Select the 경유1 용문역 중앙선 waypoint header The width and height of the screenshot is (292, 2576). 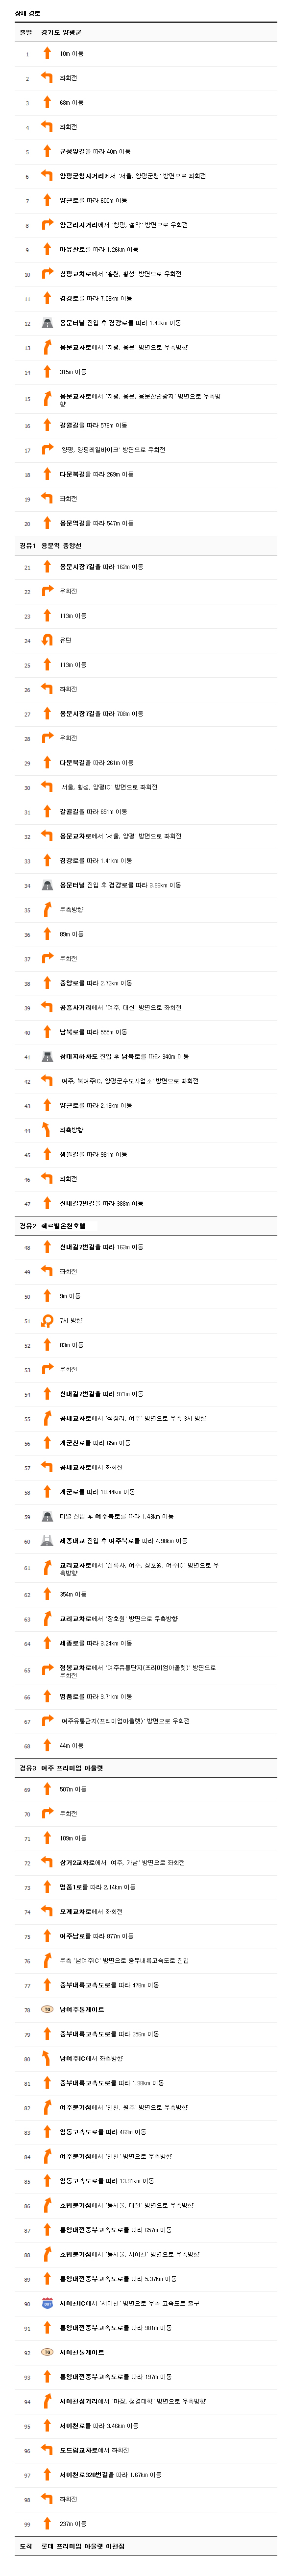pos(146,546)
